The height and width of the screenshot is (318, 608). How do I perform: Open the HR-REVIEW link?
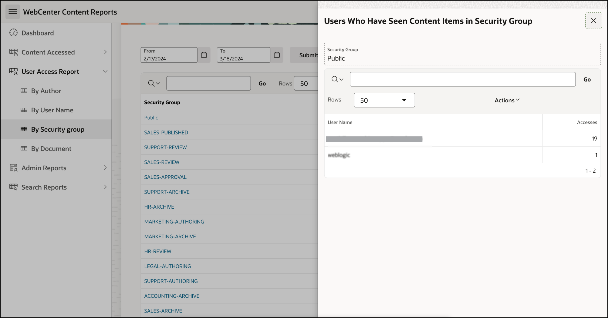pos(158,251)
